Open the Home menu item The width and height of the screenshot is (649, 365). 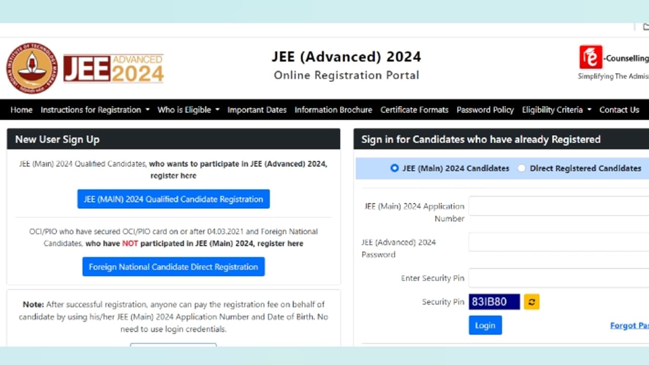click(x=21, y=109)
